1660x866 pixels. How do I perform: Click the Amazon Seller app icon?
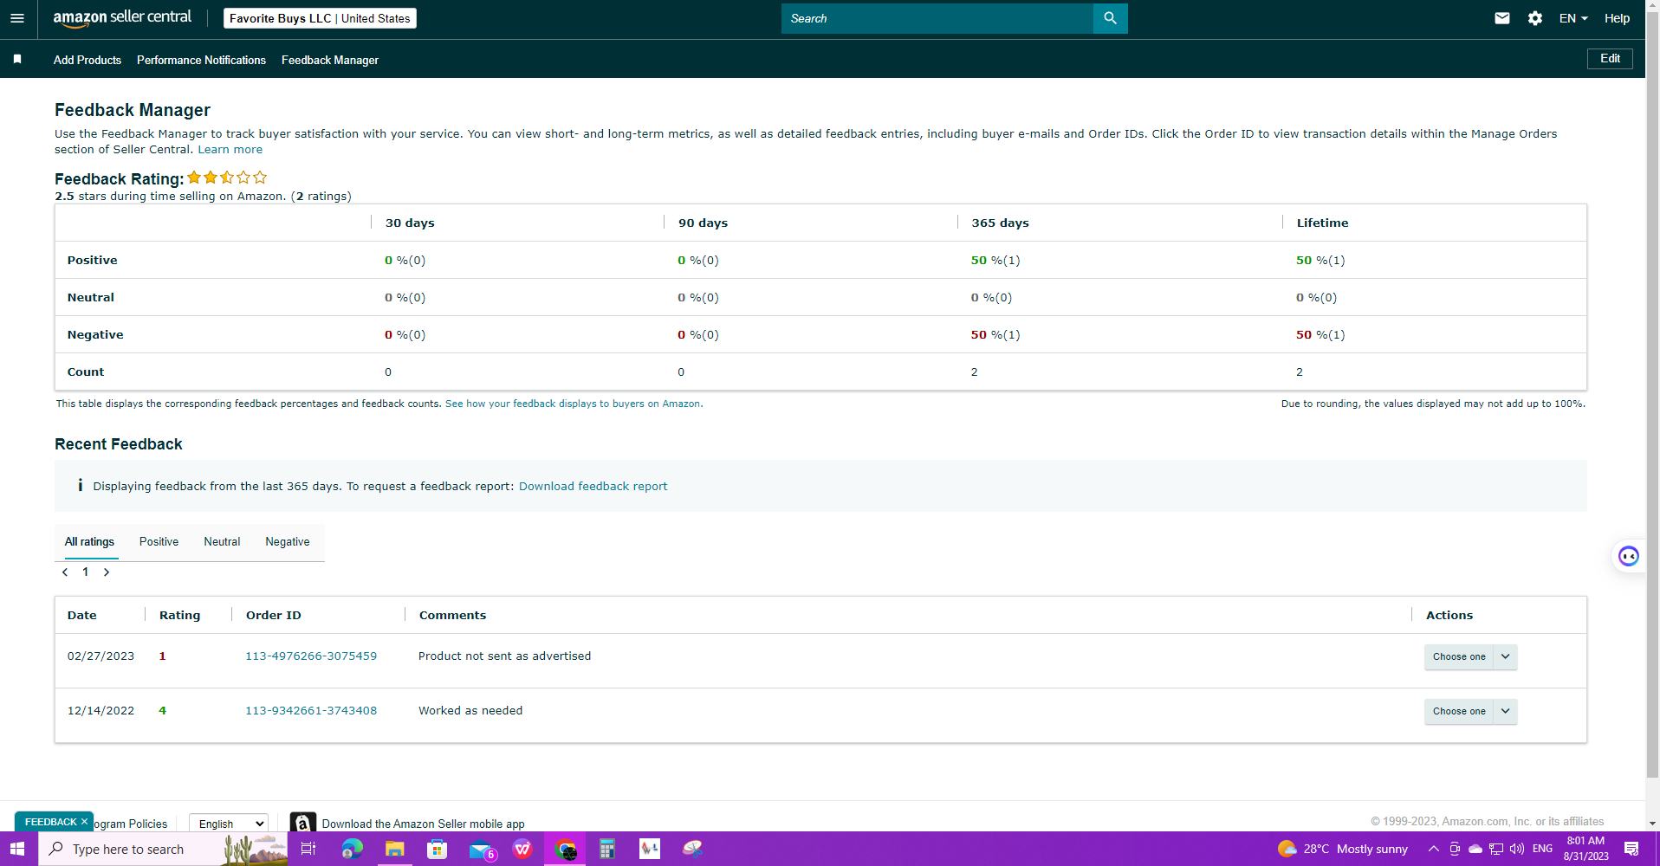coord(302,823)
